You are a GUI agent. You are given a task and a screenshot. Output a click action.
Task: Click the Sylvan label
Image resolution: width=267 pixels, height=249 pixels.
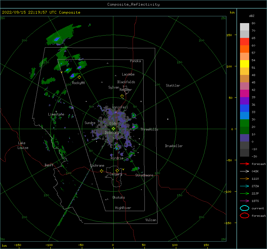click(114, 87)
